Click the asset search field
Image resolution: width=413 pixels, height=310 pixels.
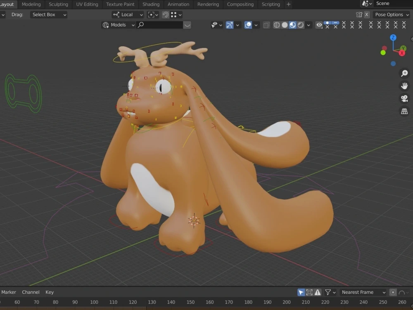click(159, 25)
